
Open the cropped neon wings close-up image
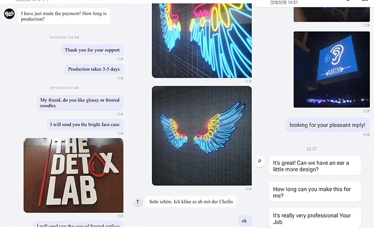pos(202,41)
